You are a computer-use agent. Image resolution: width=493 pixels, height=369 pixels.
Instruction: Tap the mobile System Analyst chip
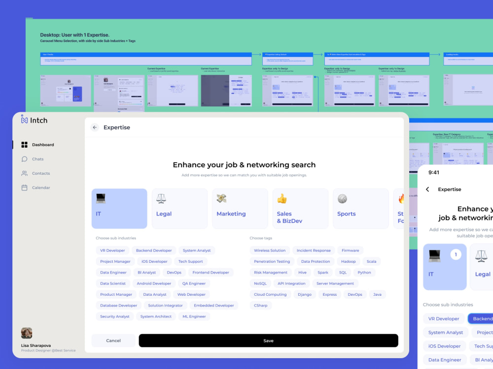(446, 332)
